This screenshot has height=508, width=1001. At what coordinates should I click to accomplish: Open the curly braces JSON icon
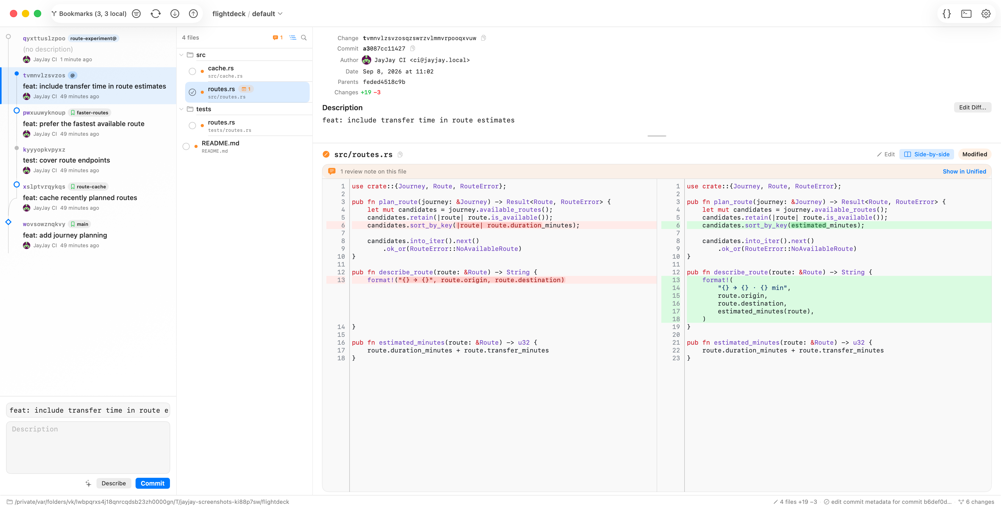pos(947,14)
